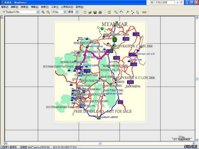Click the horizontal scrollbar left arrow
199x149 pixels.
point(6,143)
